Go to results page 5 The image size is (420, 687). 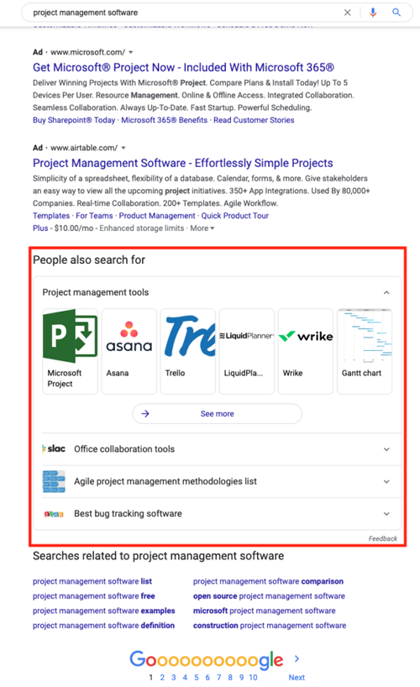pyautogui.click(x=197, y=678)
